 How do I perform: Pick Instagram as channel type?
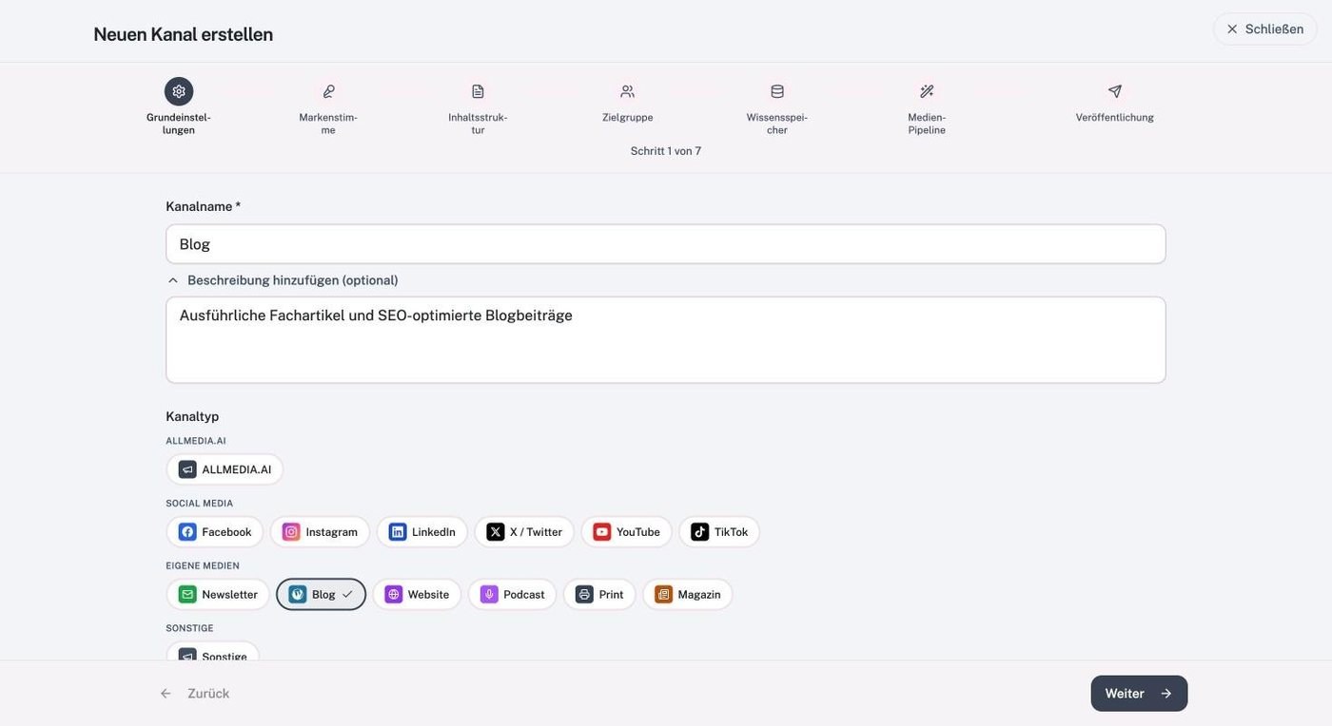[320, 532]
